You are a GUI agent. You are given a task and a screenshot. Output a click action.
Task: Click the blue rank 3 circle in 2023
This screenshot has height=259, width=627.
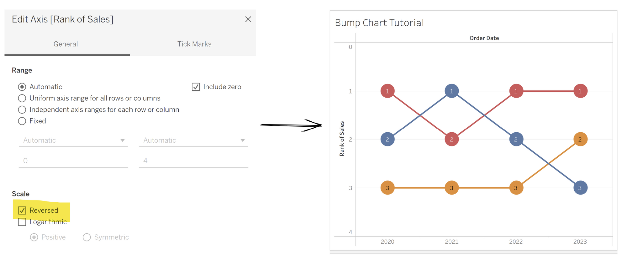pos(580,188)
